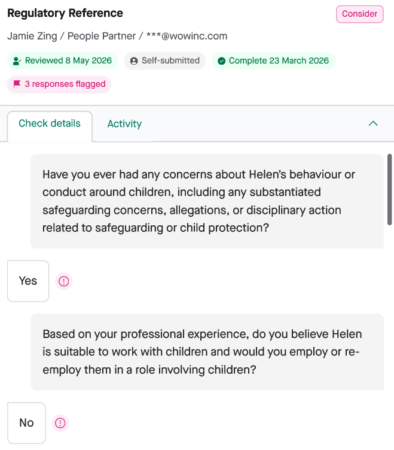Image resolution: width=394 pixels, height=450 pixels.
Task: Click the safeguarding concerns question bubble
Action: (207, 201)
